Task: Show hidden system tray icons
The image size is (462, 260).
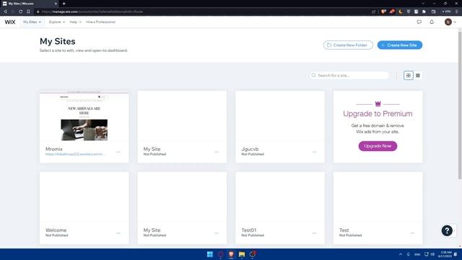Action: (x=401, y=254)
